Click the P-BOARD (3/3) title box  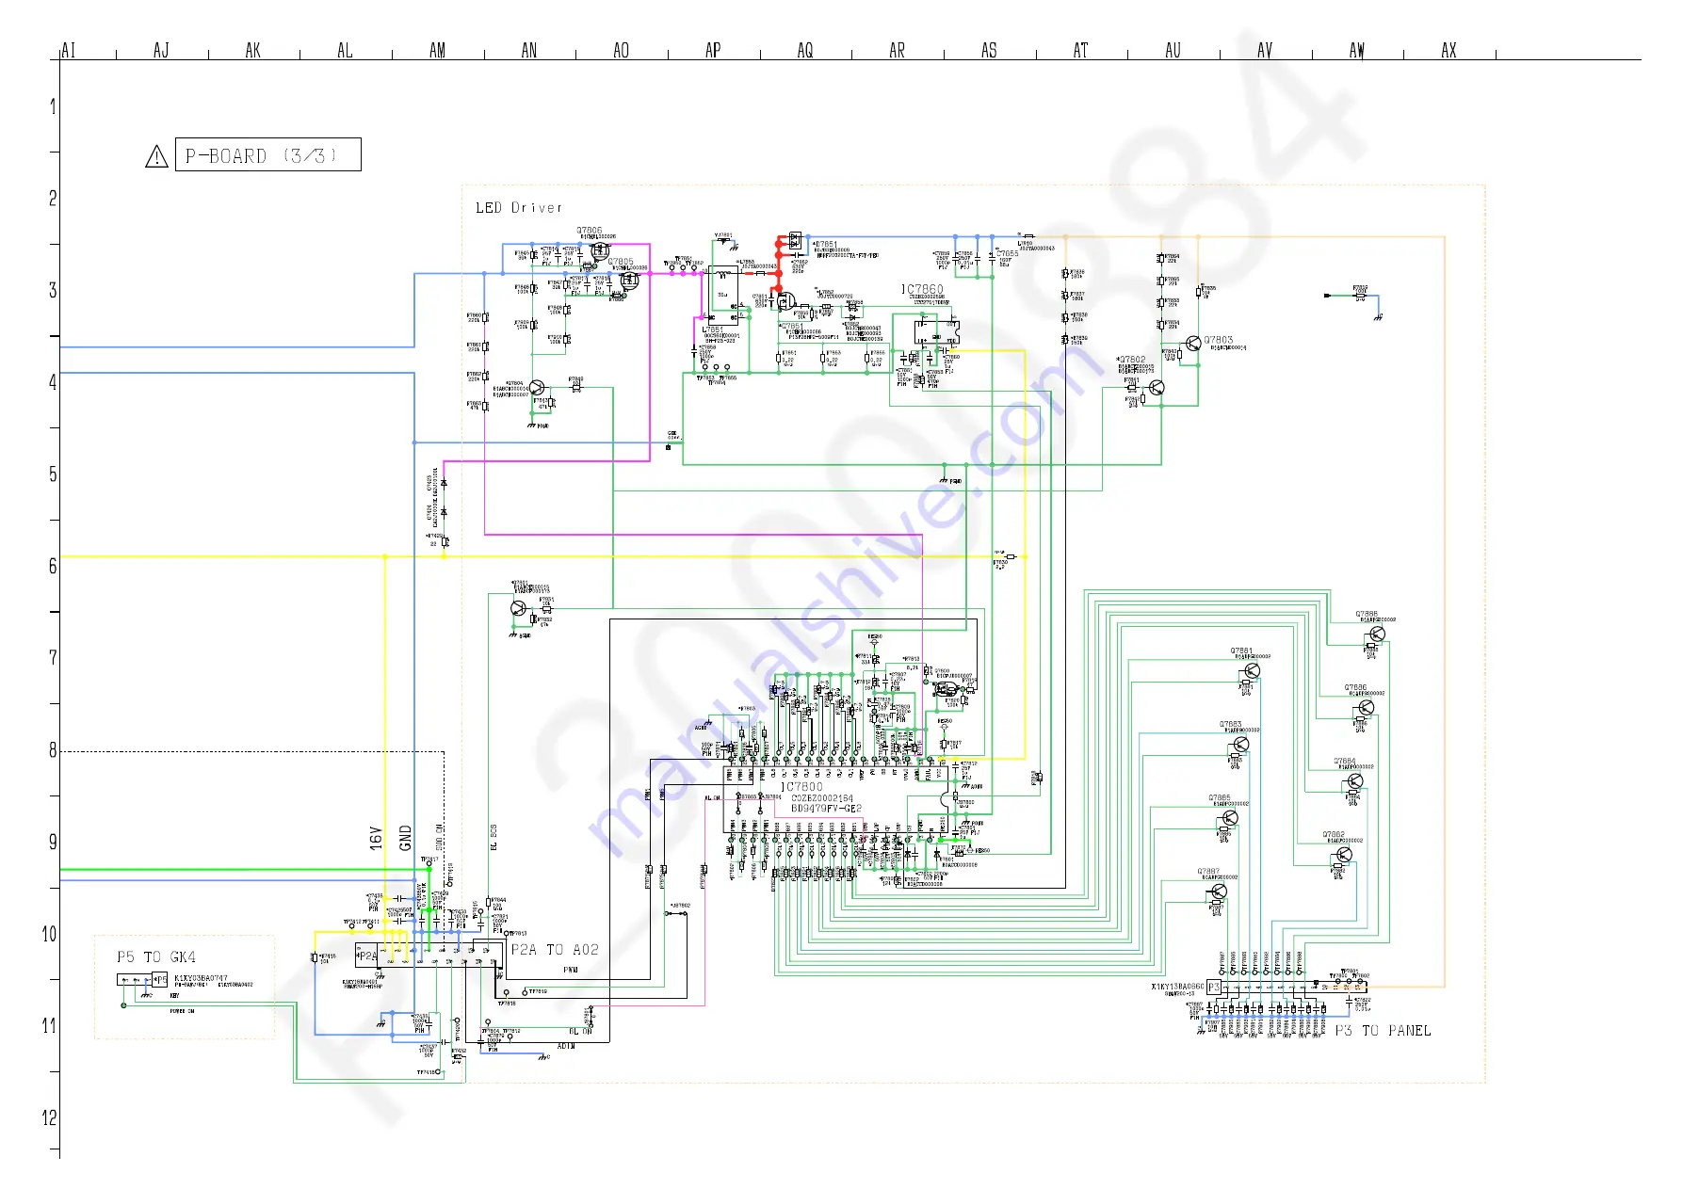click(x=268, y=154)
